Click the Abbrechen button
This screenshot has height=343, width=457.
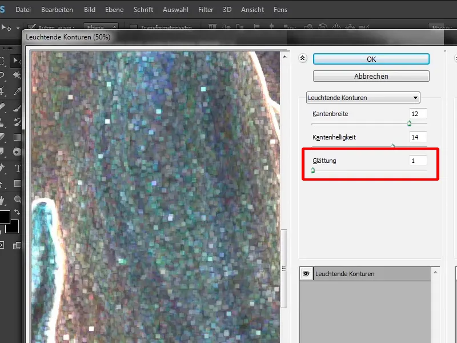371,76
